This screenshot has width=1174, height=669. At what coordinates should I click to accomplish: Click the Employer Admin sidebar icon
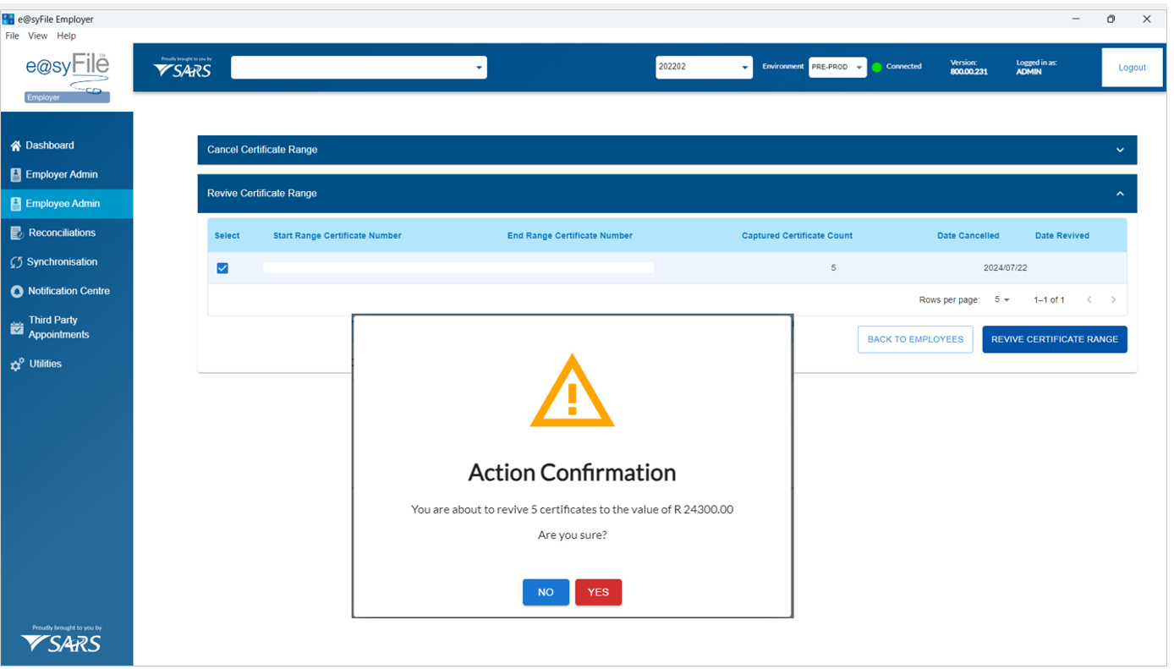pyautogui.click(x=15, y=175)
